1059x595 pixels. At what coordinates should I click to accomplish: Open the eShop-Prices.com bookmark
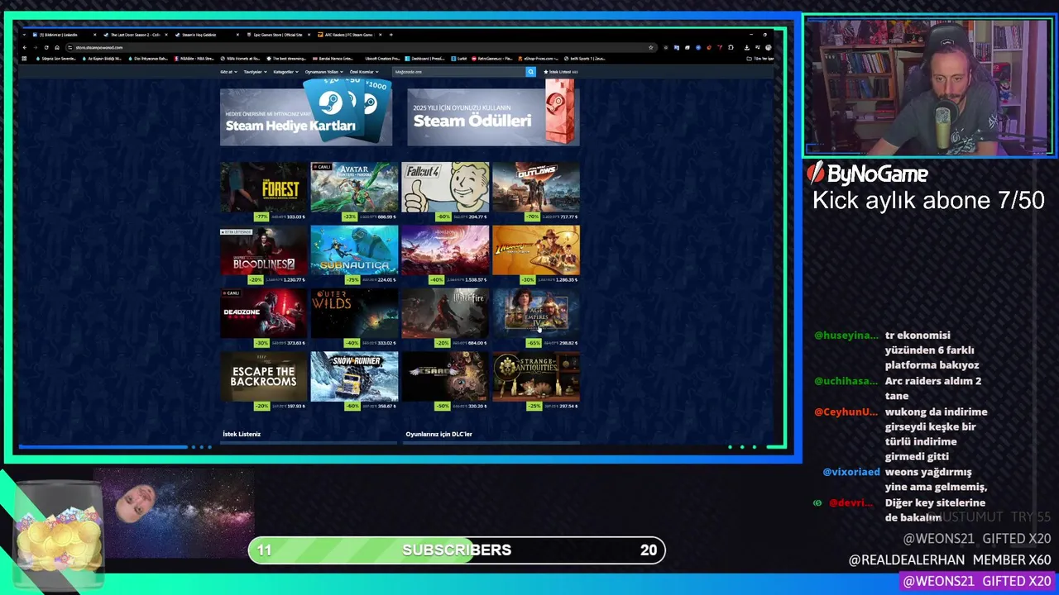[x=538, y=59]
